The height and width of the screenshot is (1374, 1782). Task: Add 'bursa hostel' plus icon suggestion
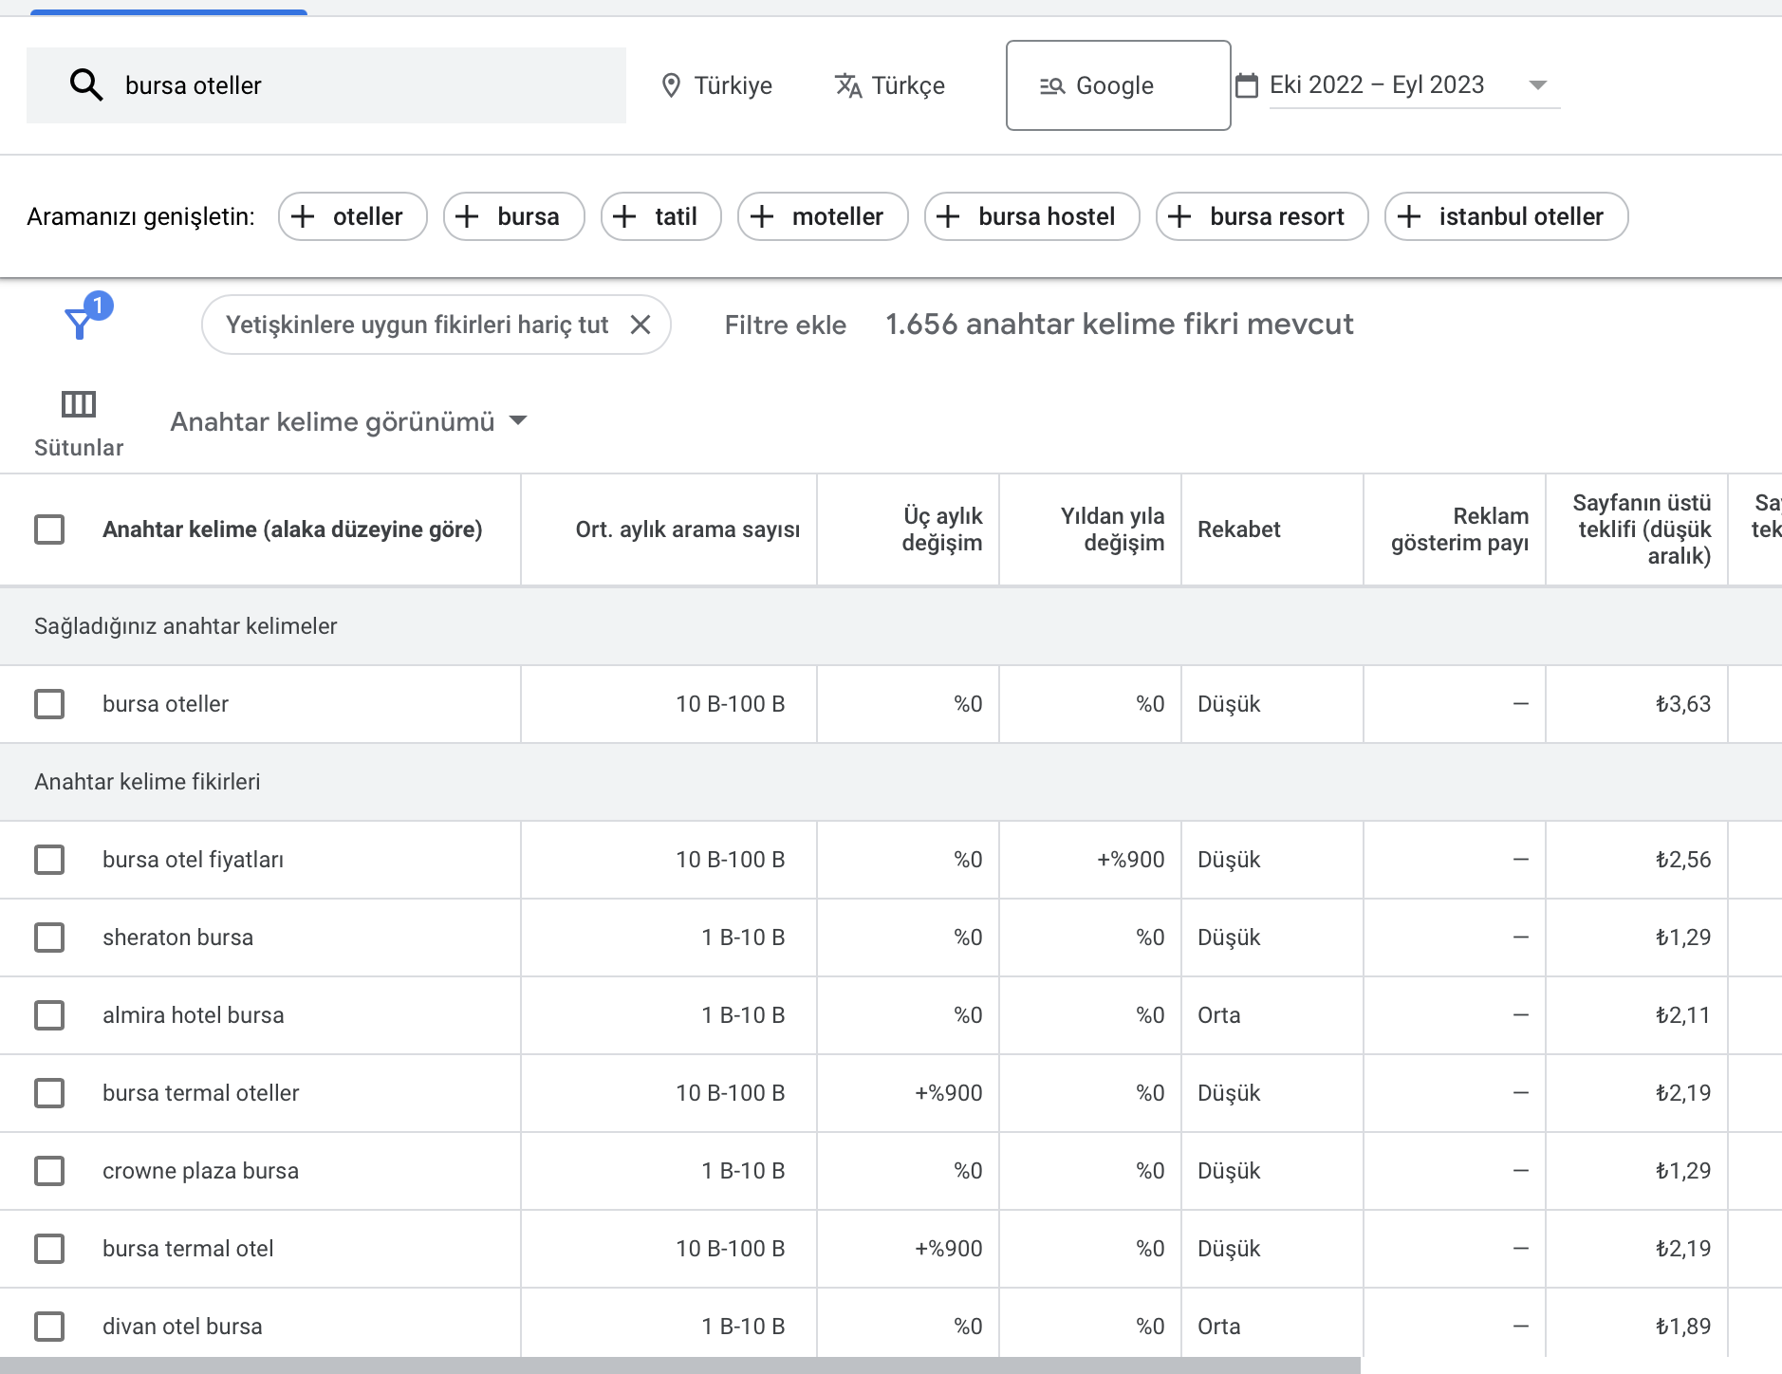948,216
